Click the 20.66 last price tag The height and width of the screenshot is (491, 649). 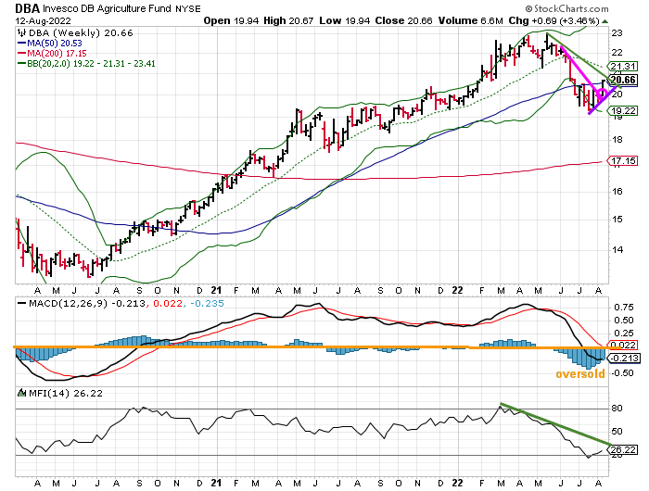pyautogui.click(x=623, y=80)
